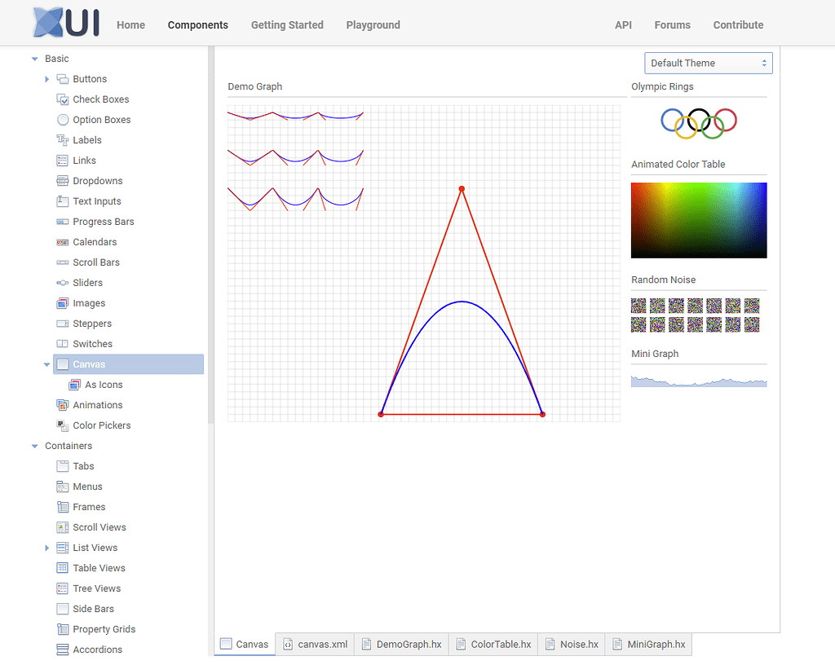The width and height of the screenshot is (835, 665).
Task: Expand the Buttons tree node
Action: pyautogui.click(x=47, y=79)
